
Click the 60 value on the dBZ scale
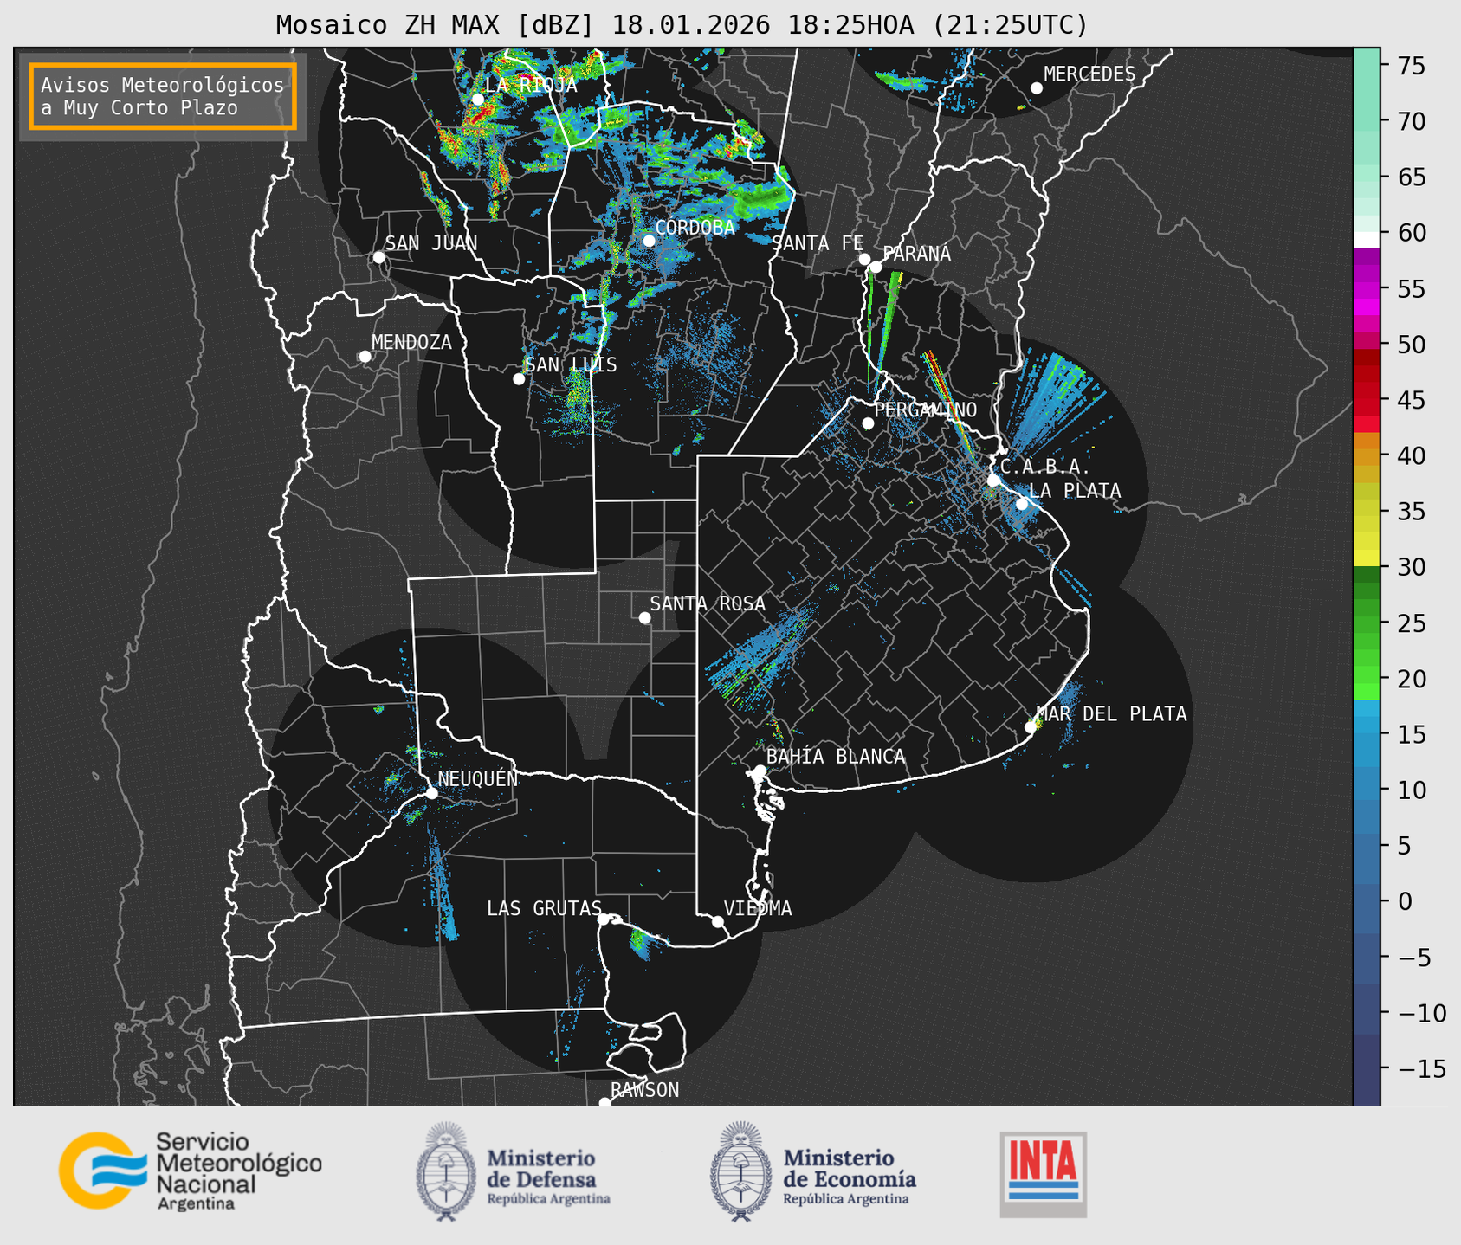pos(1413,233)
